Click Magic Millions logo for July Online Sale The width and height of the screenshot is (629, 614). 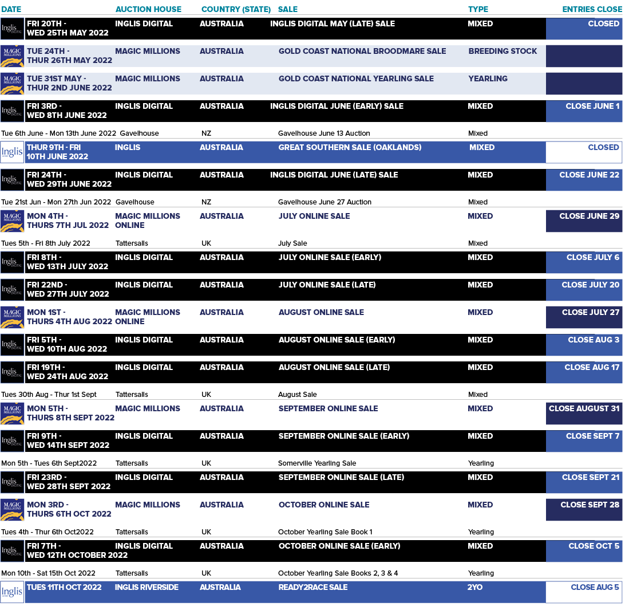tap(12, 221)
